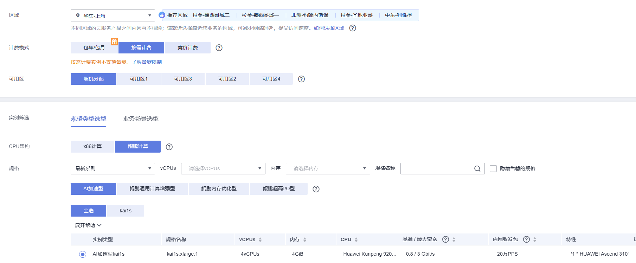This screenshot has width=636, height=263.
Task: Choose 可用区4 availability zone
Action: click(271, 79)
